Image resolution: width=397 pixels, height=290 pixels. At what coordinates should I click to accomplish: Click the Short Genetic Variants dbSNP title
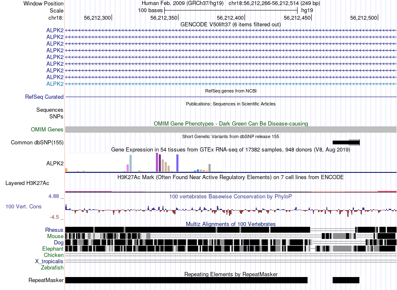coord(231,137)
